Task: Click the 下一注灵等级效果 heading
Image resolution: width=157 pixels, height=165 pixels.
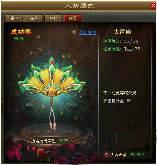Action: pyautogui.click(x=121, y=93)
